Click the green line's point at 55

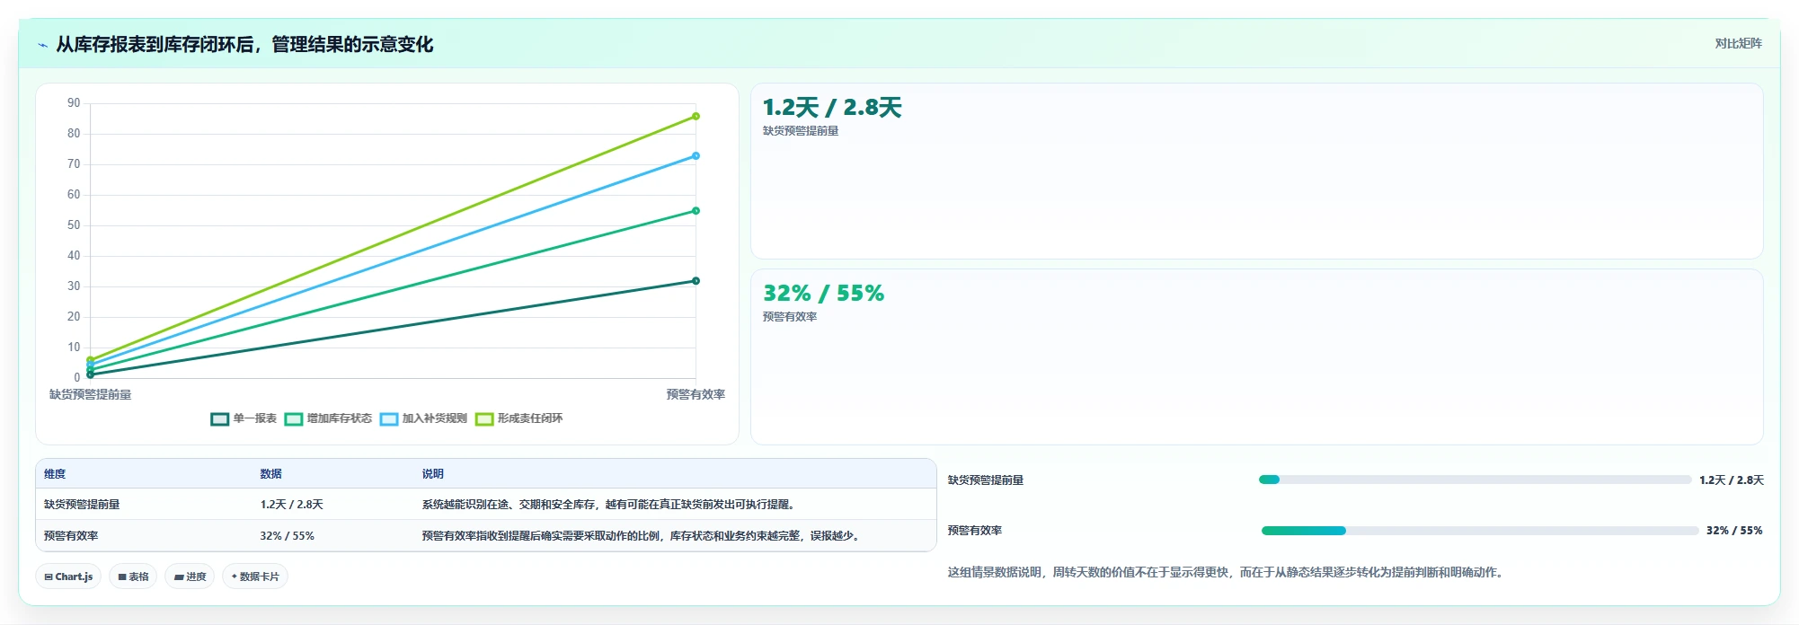pos(696,211)
